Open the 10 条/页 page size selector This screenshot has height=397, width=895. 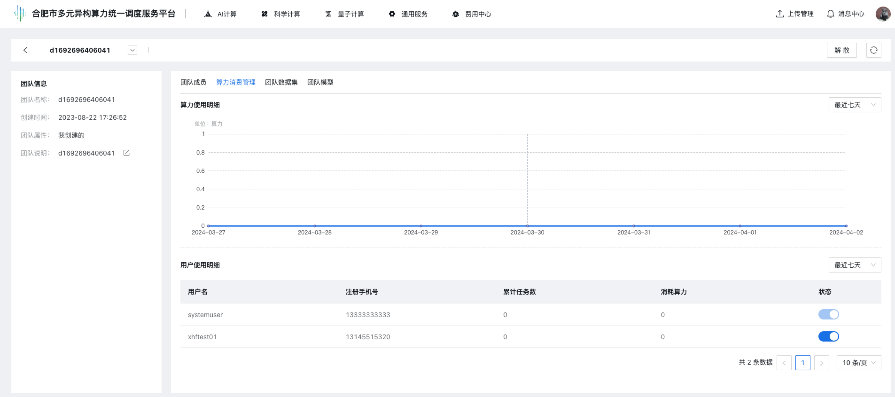tap(858, 363)
